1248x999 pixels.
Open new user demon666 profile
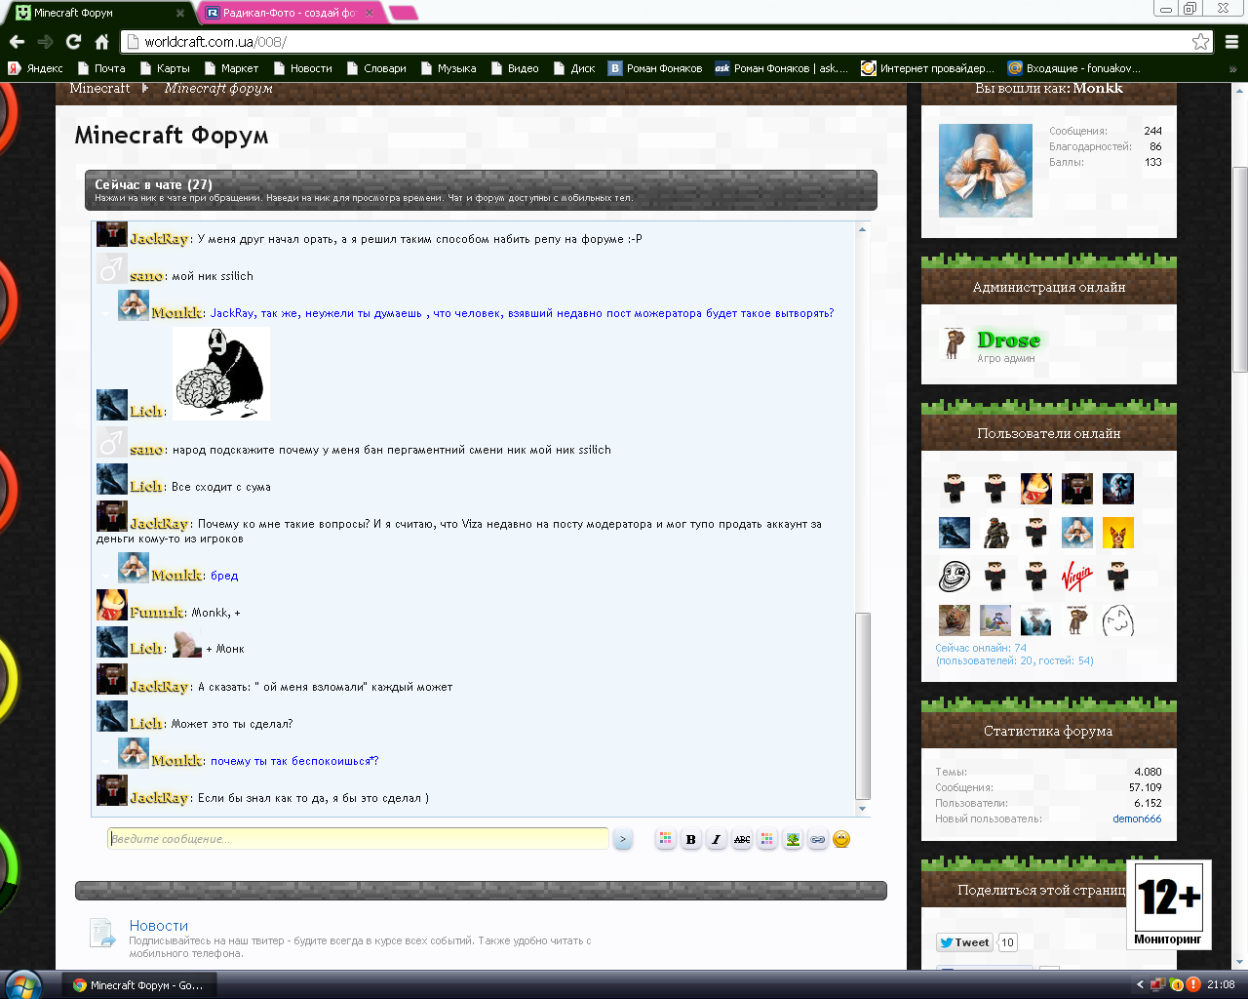(1137, 819)
